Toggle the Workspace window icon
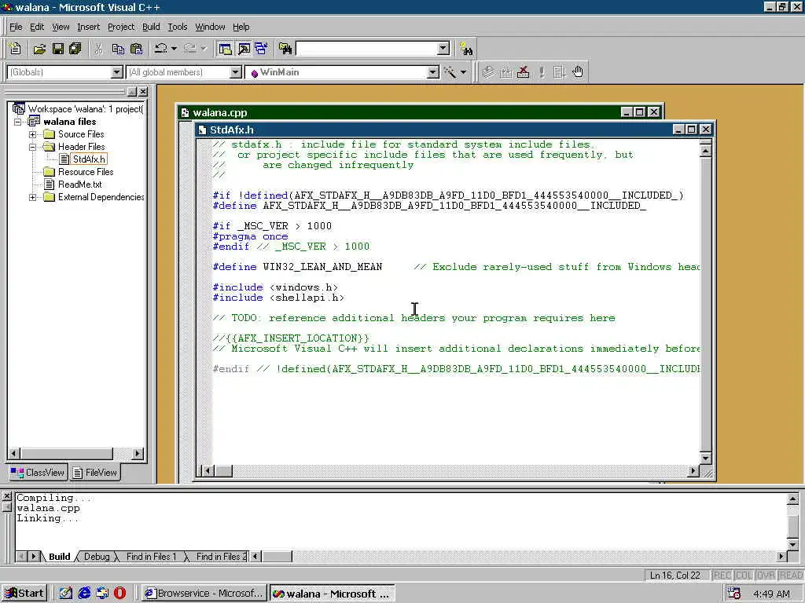Viewport: 805px width, 603px height. click(x=225, y=49)
